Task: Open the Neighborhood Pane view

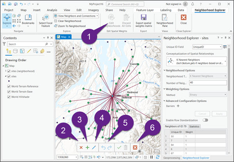Action: pos(165,21)
